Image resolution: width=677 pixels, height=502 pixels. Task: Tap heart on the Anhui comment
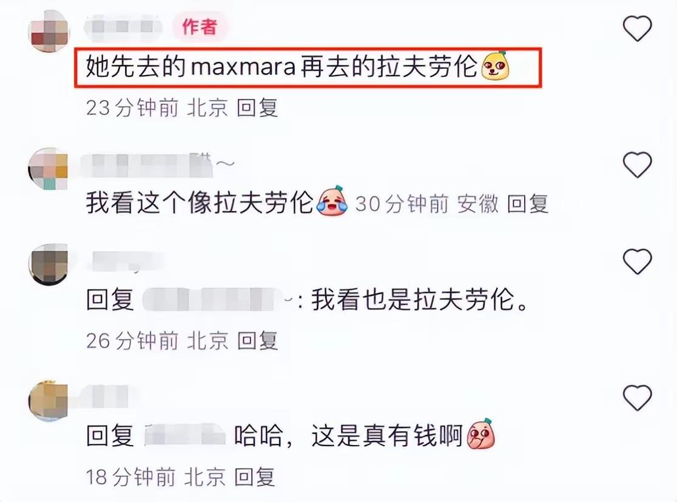tap(637, 165)
